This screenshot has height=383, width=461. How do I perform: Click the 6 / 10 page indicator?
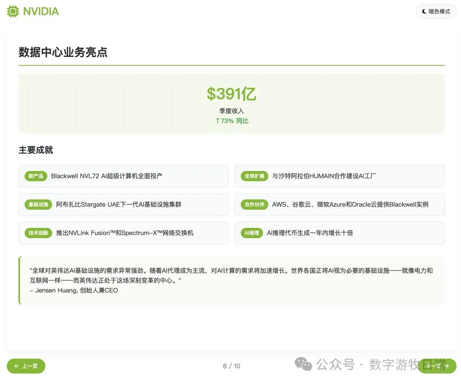[230, 366]
